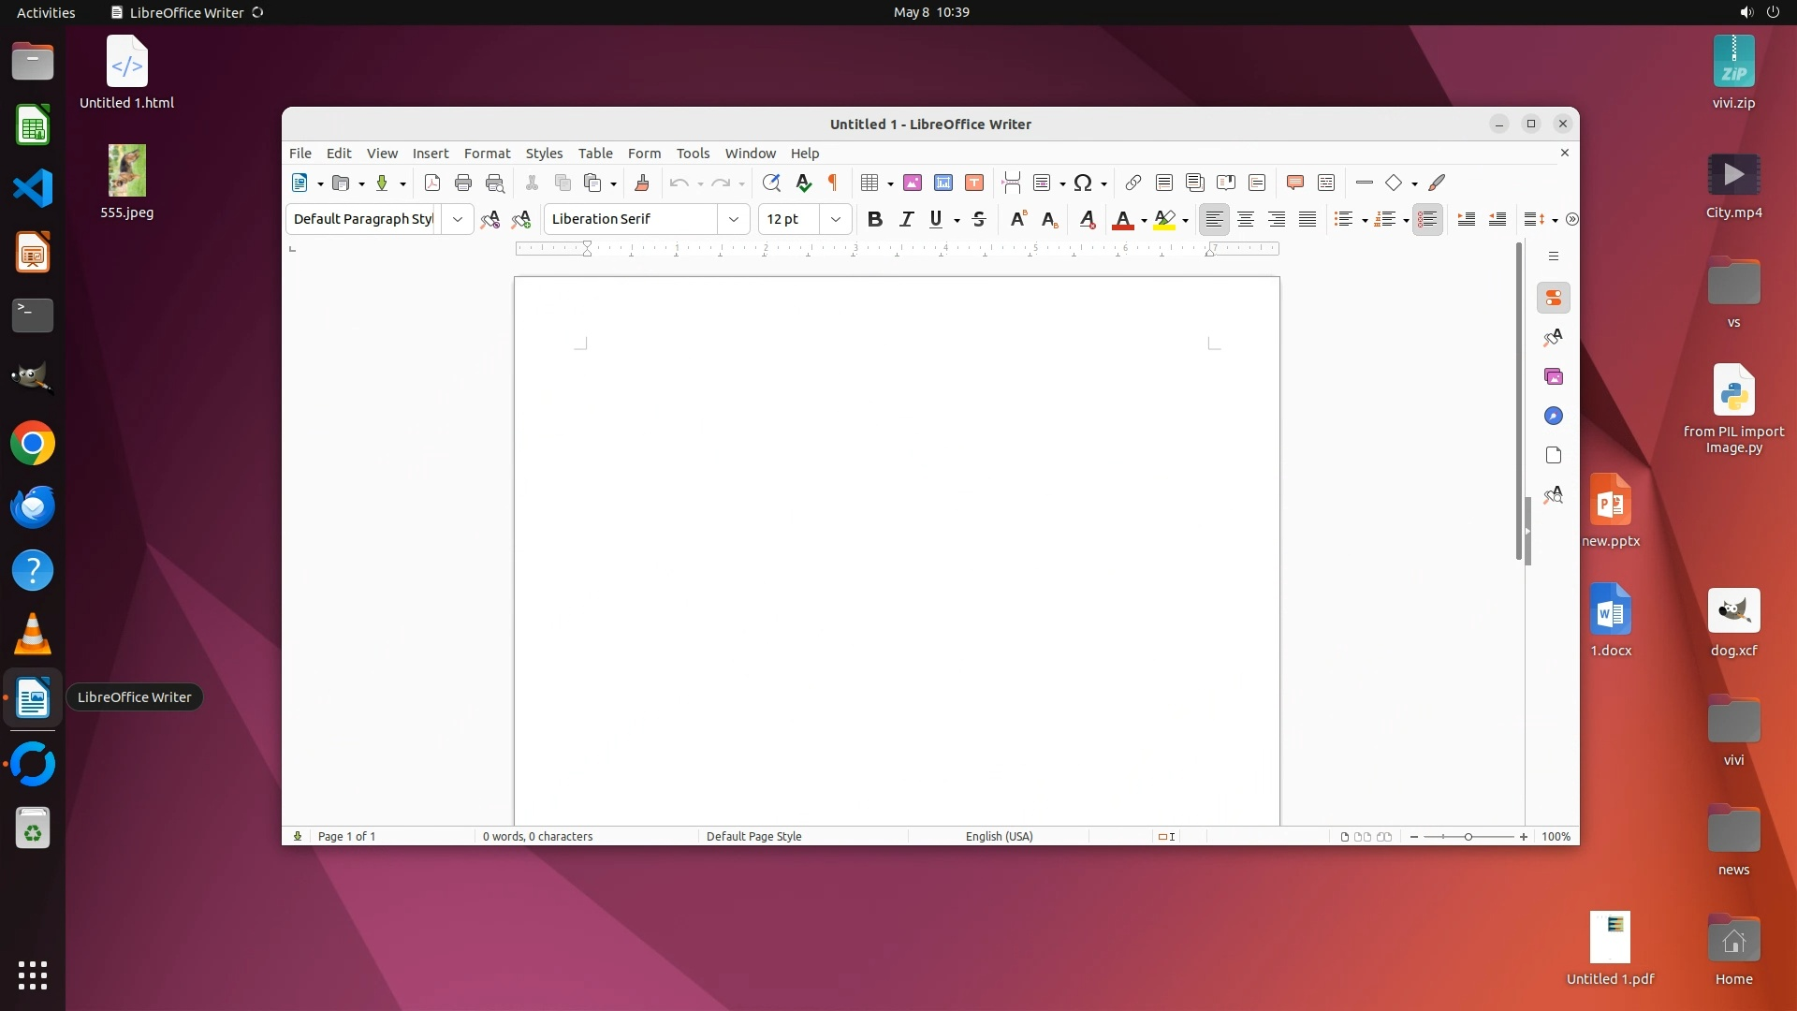Launch Google Chrome from the dock
This screenshot has height=1011, width=1797.
(33, 444)
